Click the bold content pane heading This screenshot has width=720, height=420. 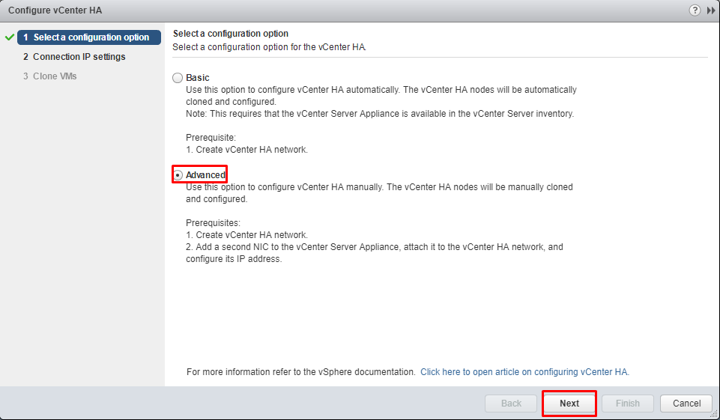pyautogui.click(x=231, y=34)
